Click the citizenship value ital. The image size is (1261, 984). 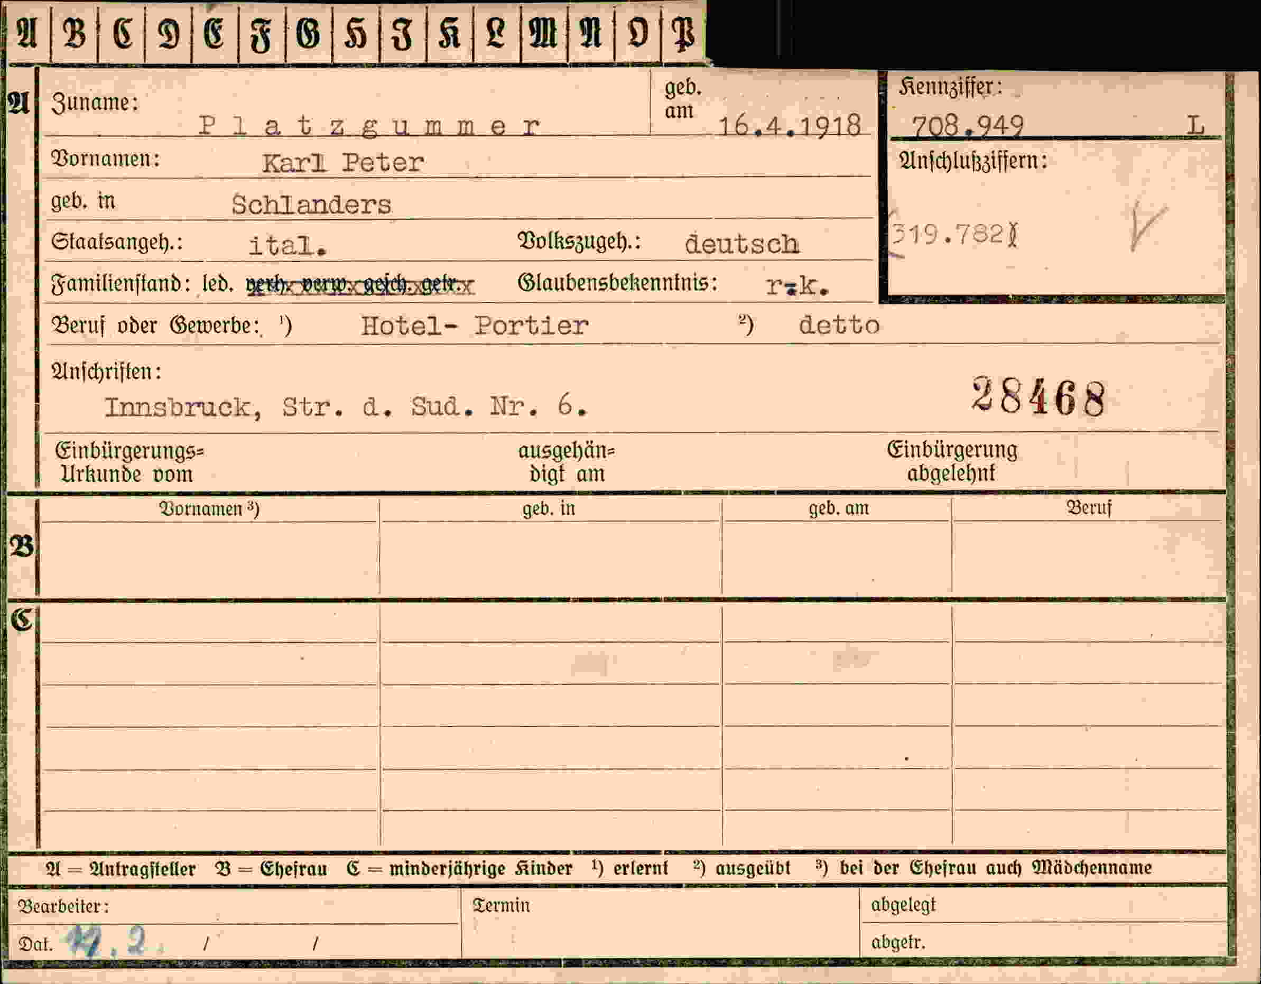288,246
